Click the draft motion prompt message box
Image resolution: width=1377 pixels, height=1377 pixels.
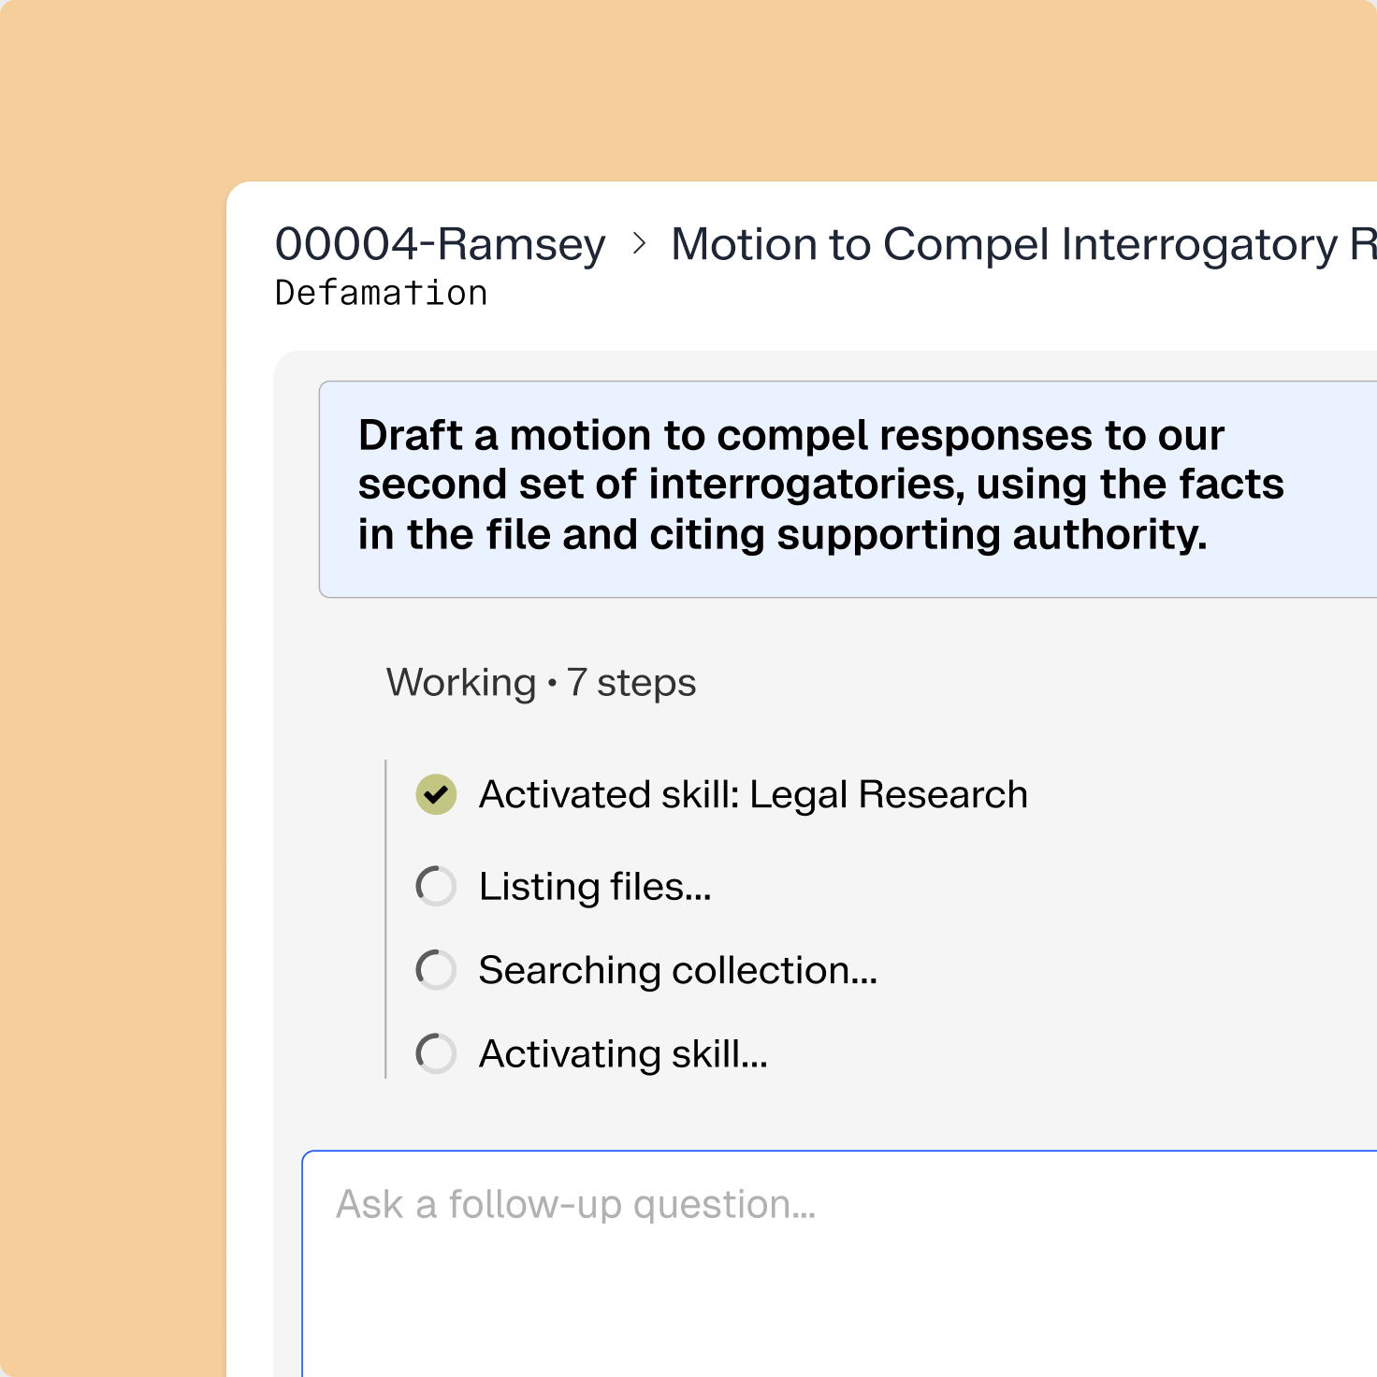point(848,489)
